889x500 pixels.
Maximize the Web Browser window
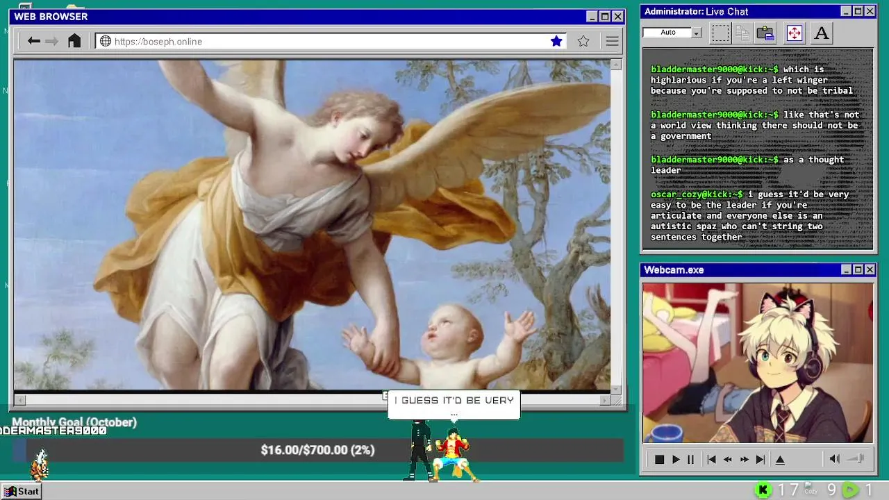(604, 17)
